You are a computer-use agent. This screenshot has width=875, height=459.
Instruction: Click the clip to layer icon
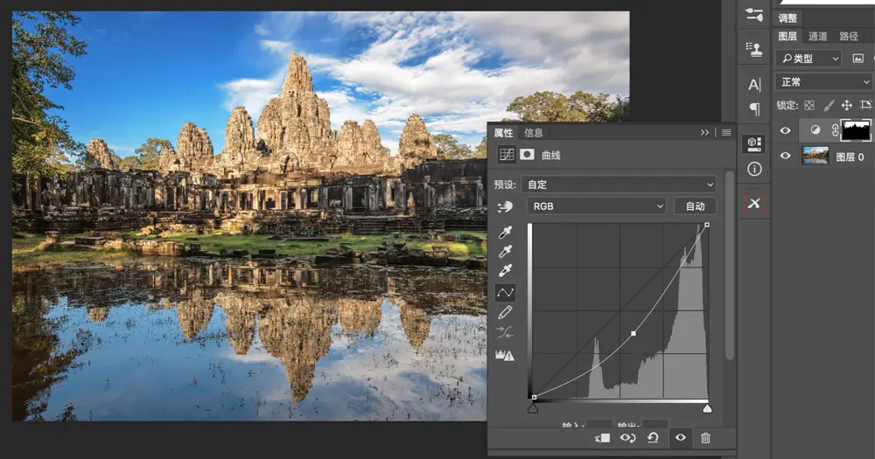(600, 438)
